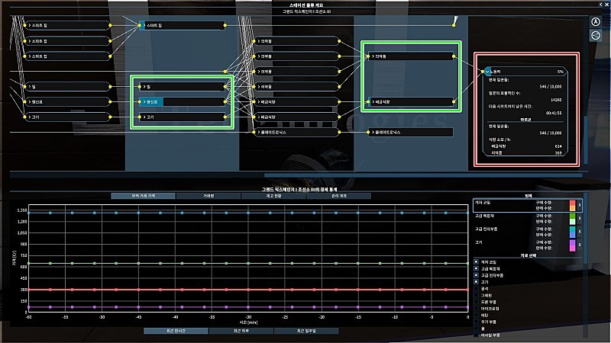Enable 물 checkbox in data list
This screenshot has width=611, height=343.
pyautogui.click(x=476, y=329)
